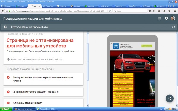Open the Инструменты menu
Viewport: 178px width, 111px height.
click(x=41, y=1)
